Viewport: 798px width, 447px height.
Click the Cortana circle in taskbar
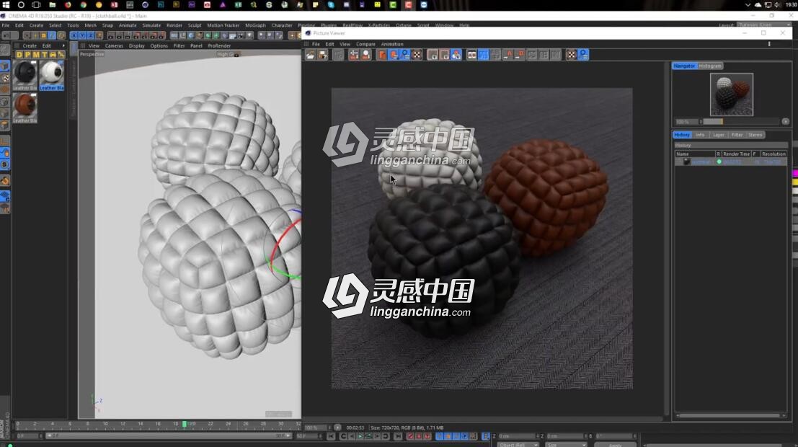pos(21,4)
